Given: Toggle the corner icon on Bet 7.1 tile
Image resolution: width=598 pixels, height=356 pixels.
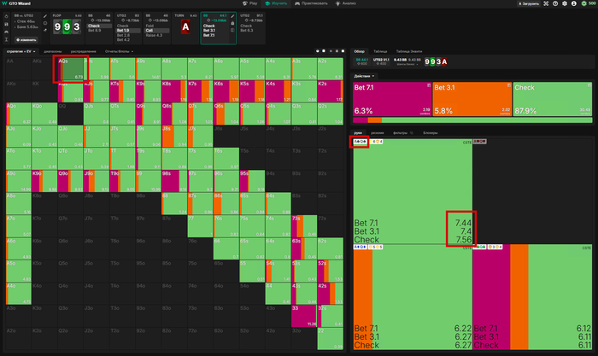Looking at the screenshot, I should [x=429, y=85].
